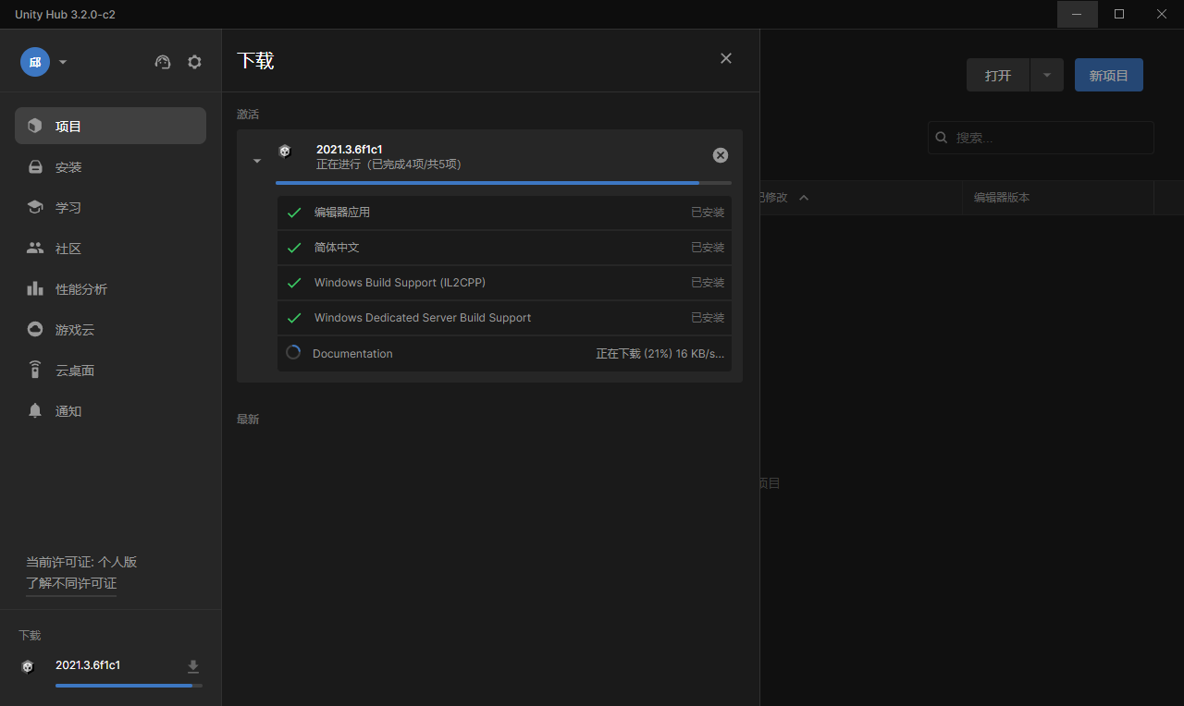Viewport: 1184px width, 706px height.
Task: Open 游戏云 in the sidebar
Action: pyautogui.click(x=110, y=330)
